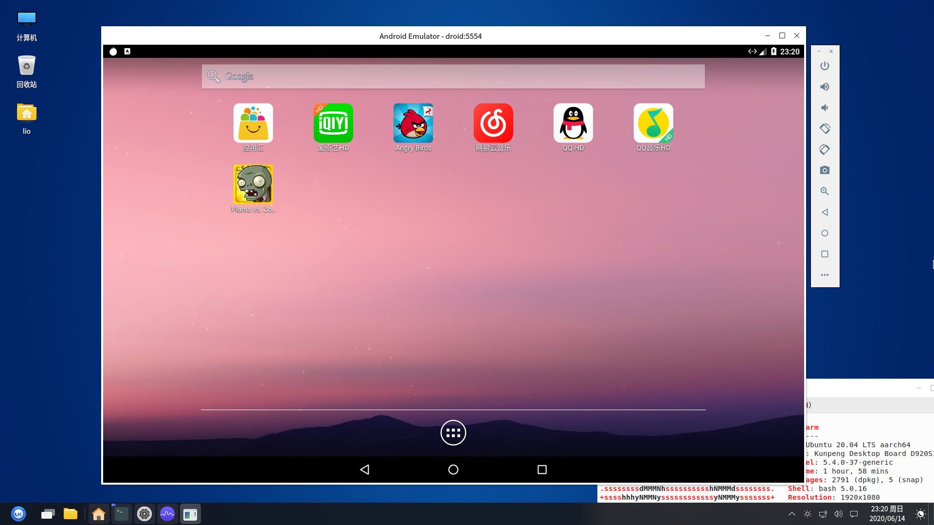Expand the system tray arrow
934x525 pixels.
click(x=791, y=514)
